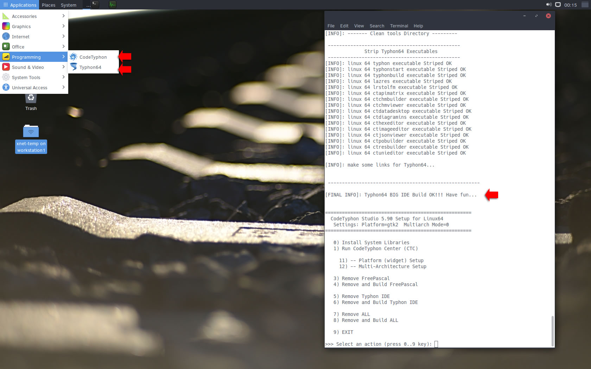Viewport: 591px width, 369px height.
Task: Open the terminal's File menu
Action: click(x=331, y=26)
